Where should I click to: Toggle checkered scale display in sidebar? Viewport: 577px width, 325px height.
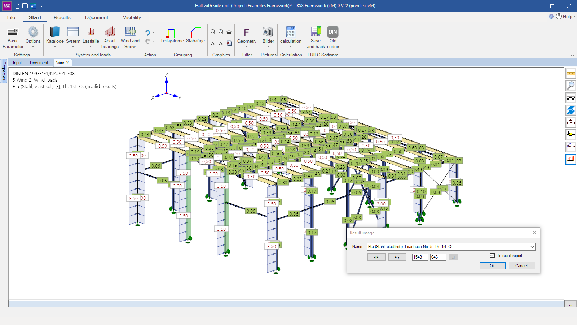click(x=571, y=98)
